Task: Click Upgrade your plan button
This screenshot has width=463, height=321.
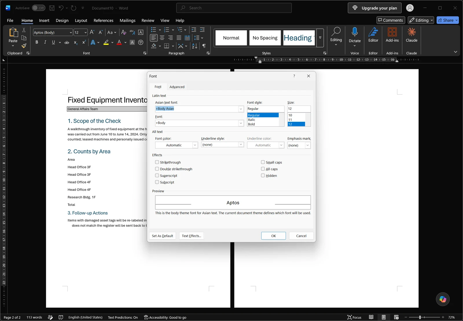Action: pos(375,8)
